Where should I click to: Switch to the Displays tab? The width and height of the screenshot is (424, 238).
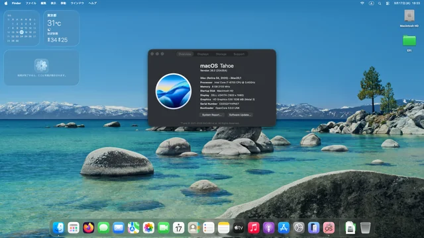coord(203,54)
